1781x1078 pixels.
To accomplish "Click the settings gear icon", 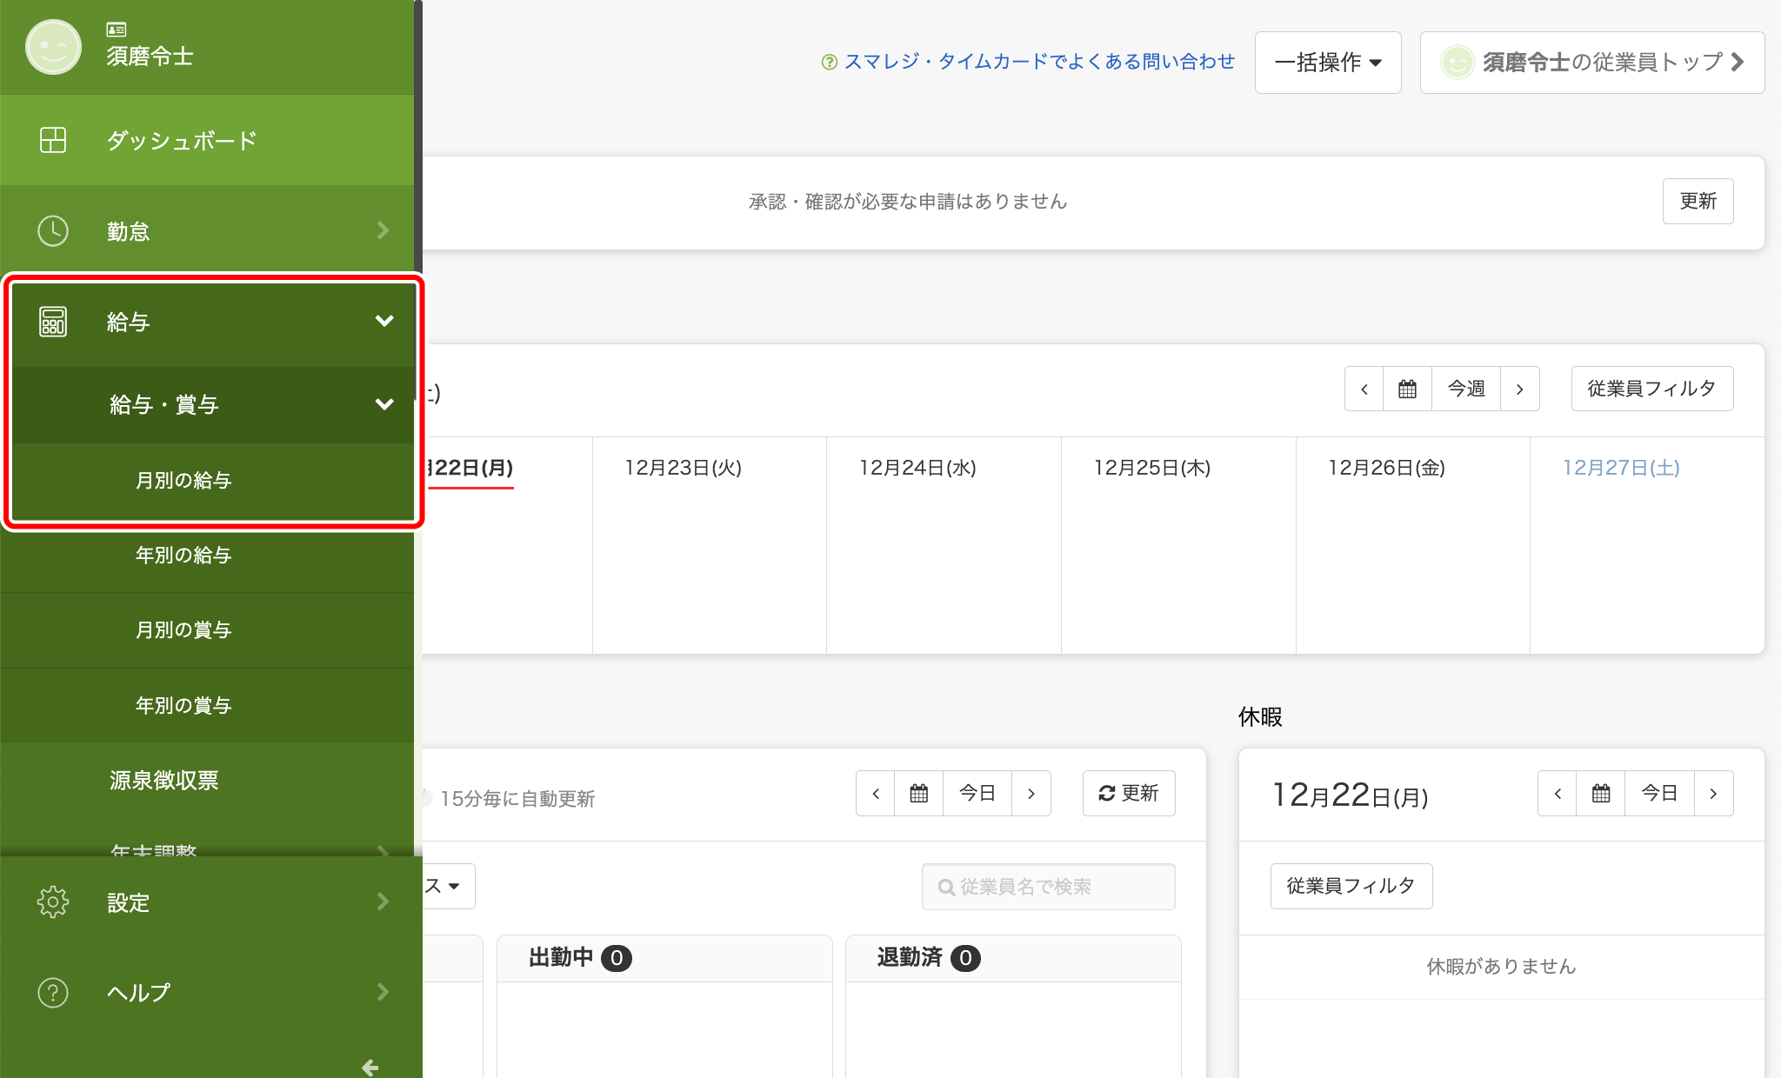I will click(x=53, y=902).
